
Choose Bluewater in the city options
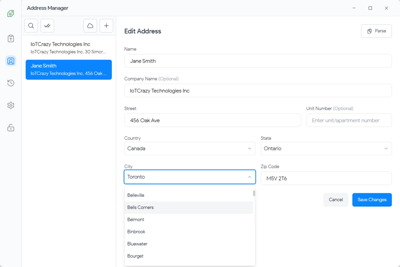point(137,244)
